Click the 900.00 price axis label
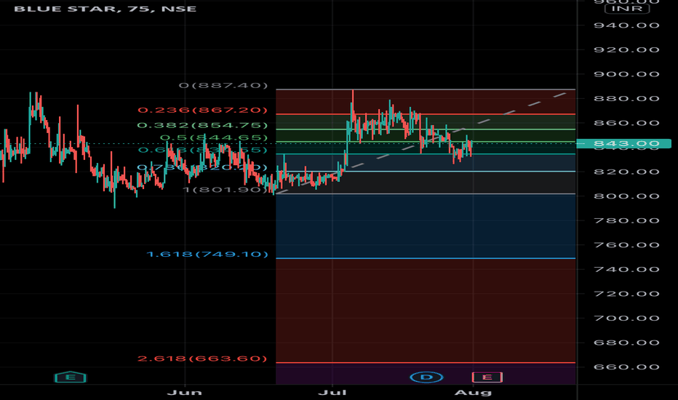This screenshot has width=678, height=400. (626, 74)
